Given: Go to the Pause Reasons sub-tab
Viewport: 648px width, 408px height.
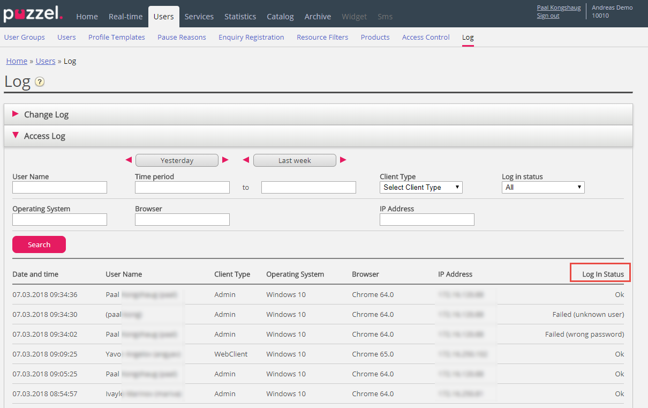Looking at the screenshot, I should (182, 37).
